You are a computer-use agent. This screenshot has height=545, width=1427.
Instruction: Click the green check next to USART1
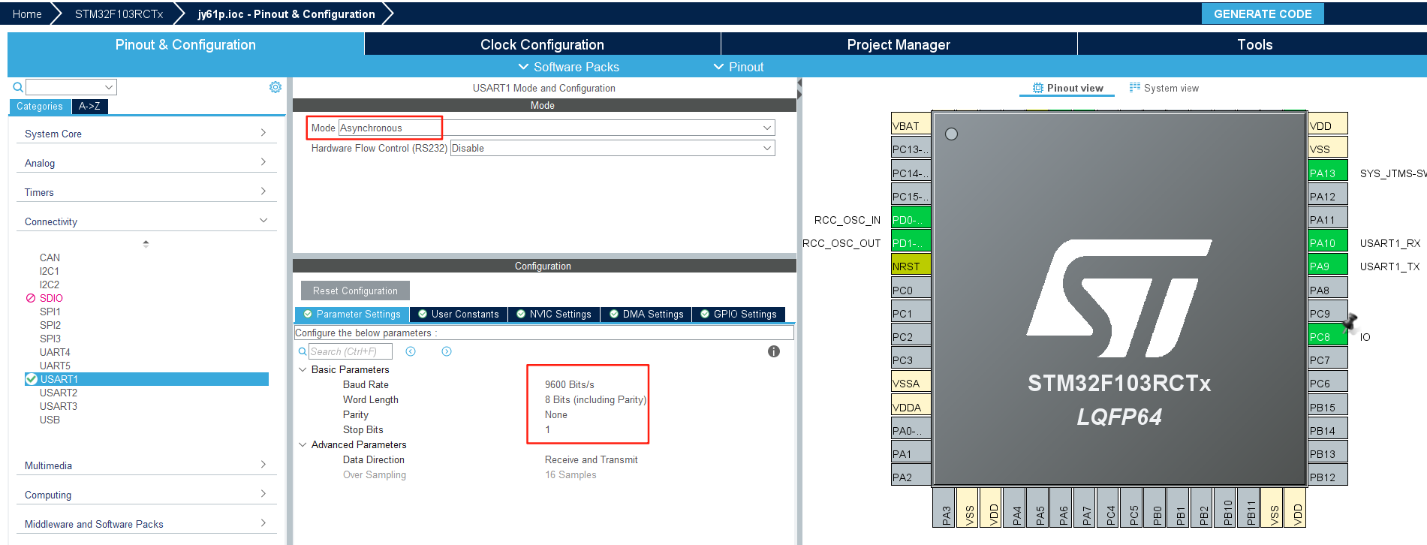click(32, 379)
